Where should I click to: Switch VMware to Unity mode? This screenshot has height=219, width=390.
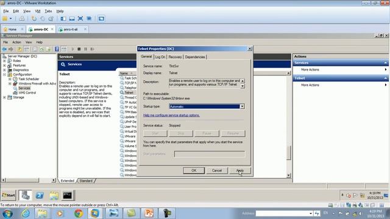[x=89, y=19]
